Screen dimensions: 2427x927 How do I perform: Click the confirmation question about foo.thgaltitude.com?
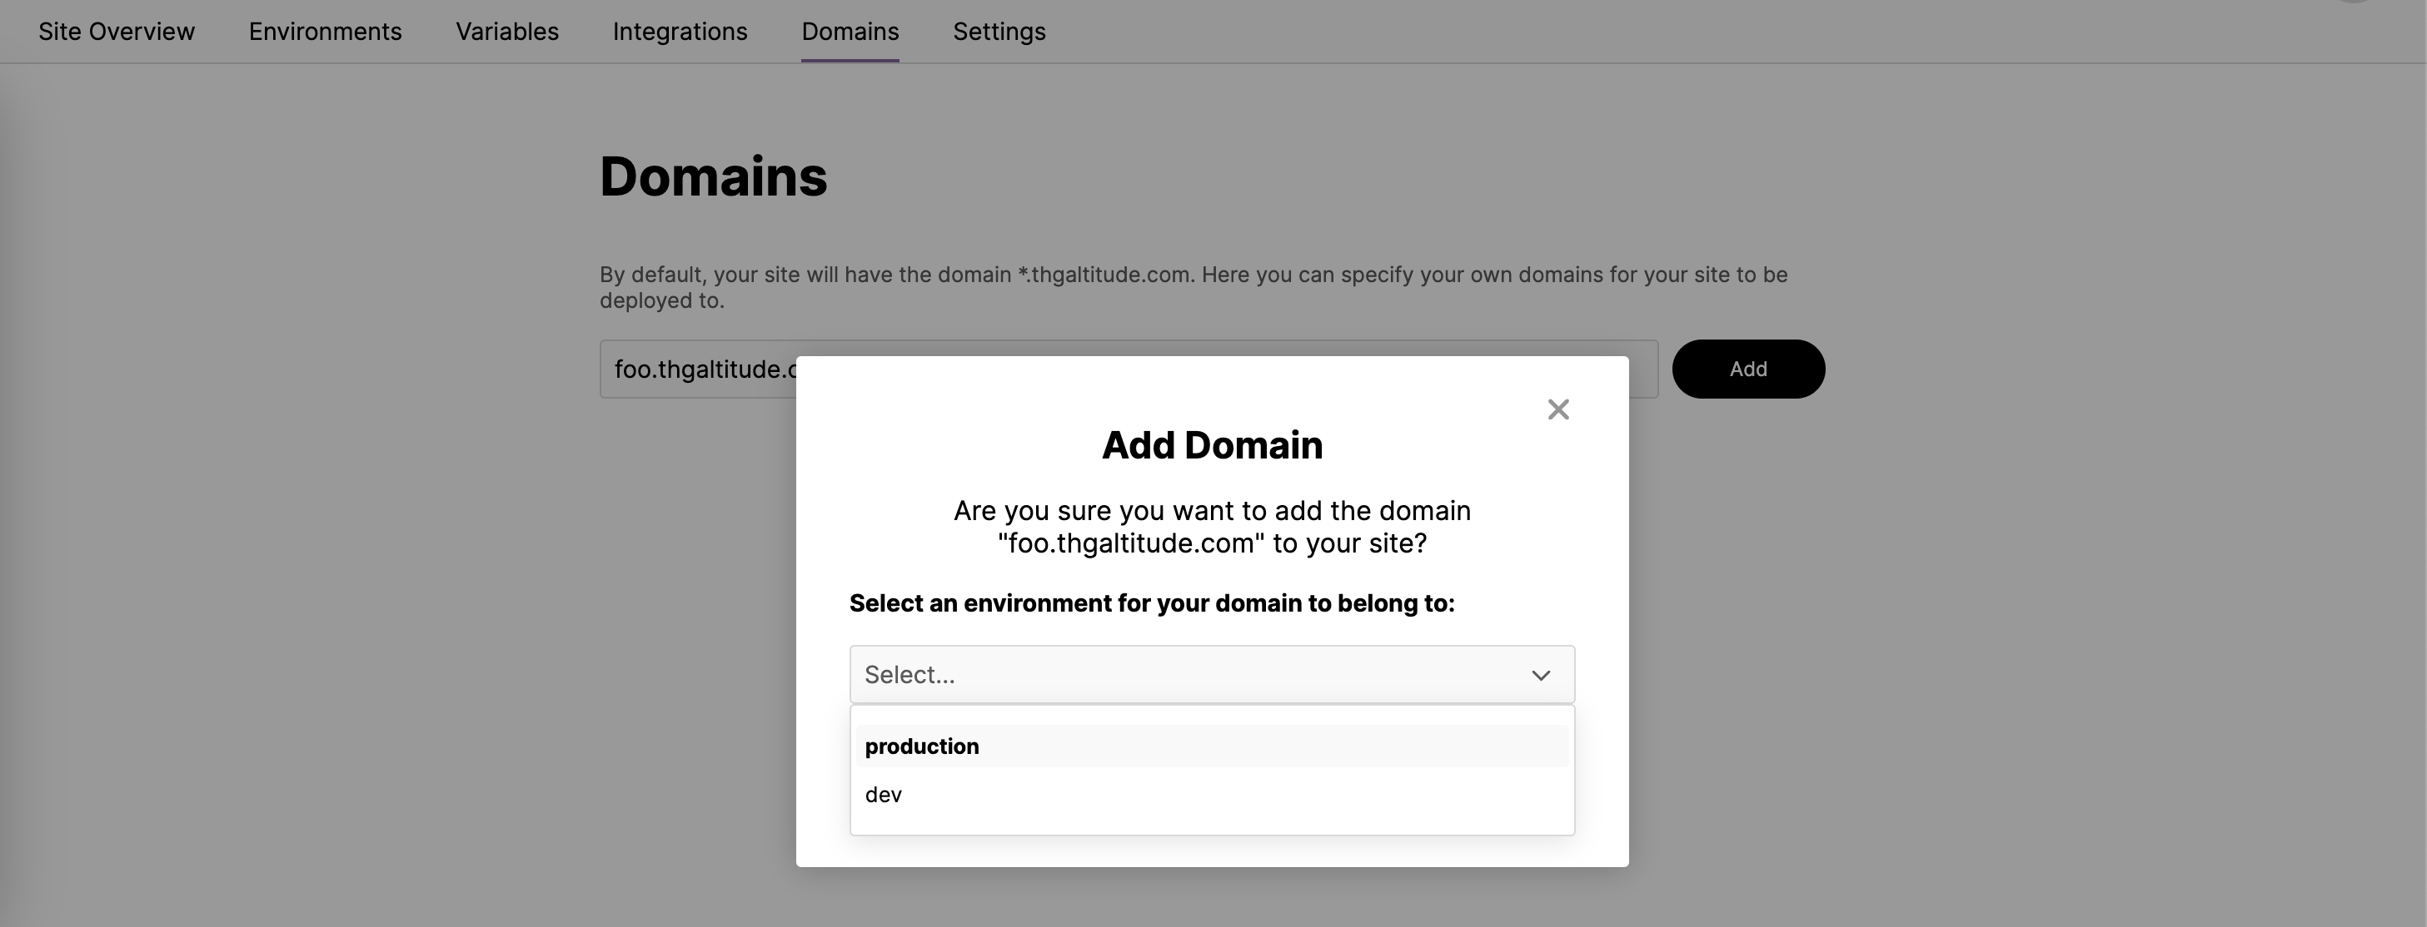1213,527
